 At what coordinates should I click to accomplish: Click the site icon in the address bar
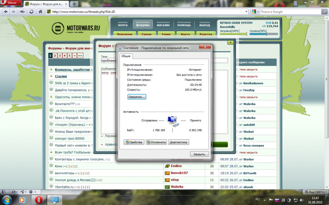point(49,12)
